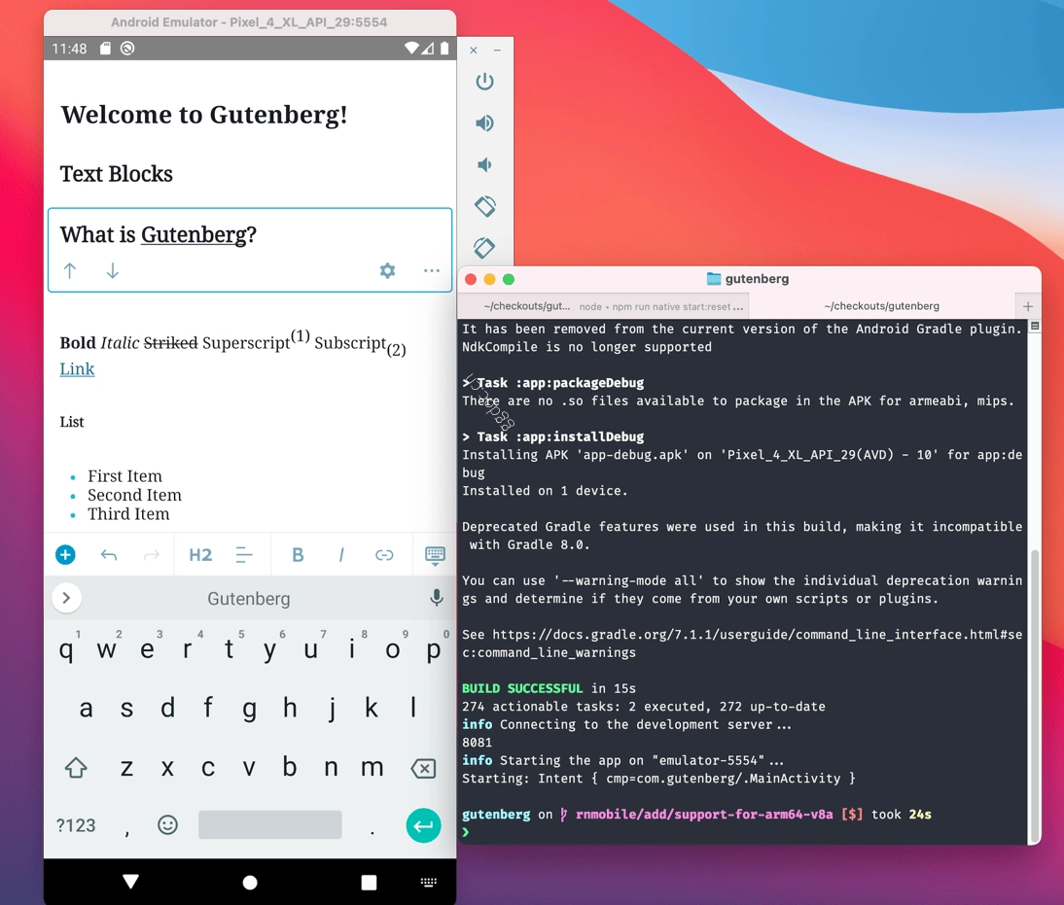Tap the Third Item list entry
Viewport: 1064px width, 905px height.
pyautogui.click(x=128, y=514)
